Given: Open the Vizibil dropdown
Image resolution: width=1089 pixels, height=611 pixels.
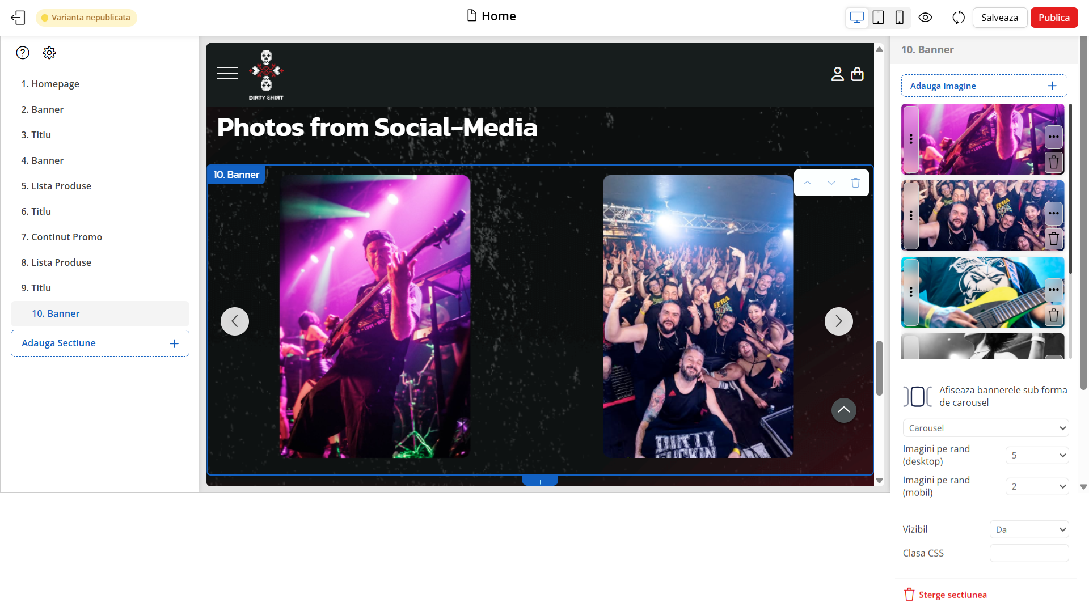Looking at the screenshot, I should [x=1029, y=529].
